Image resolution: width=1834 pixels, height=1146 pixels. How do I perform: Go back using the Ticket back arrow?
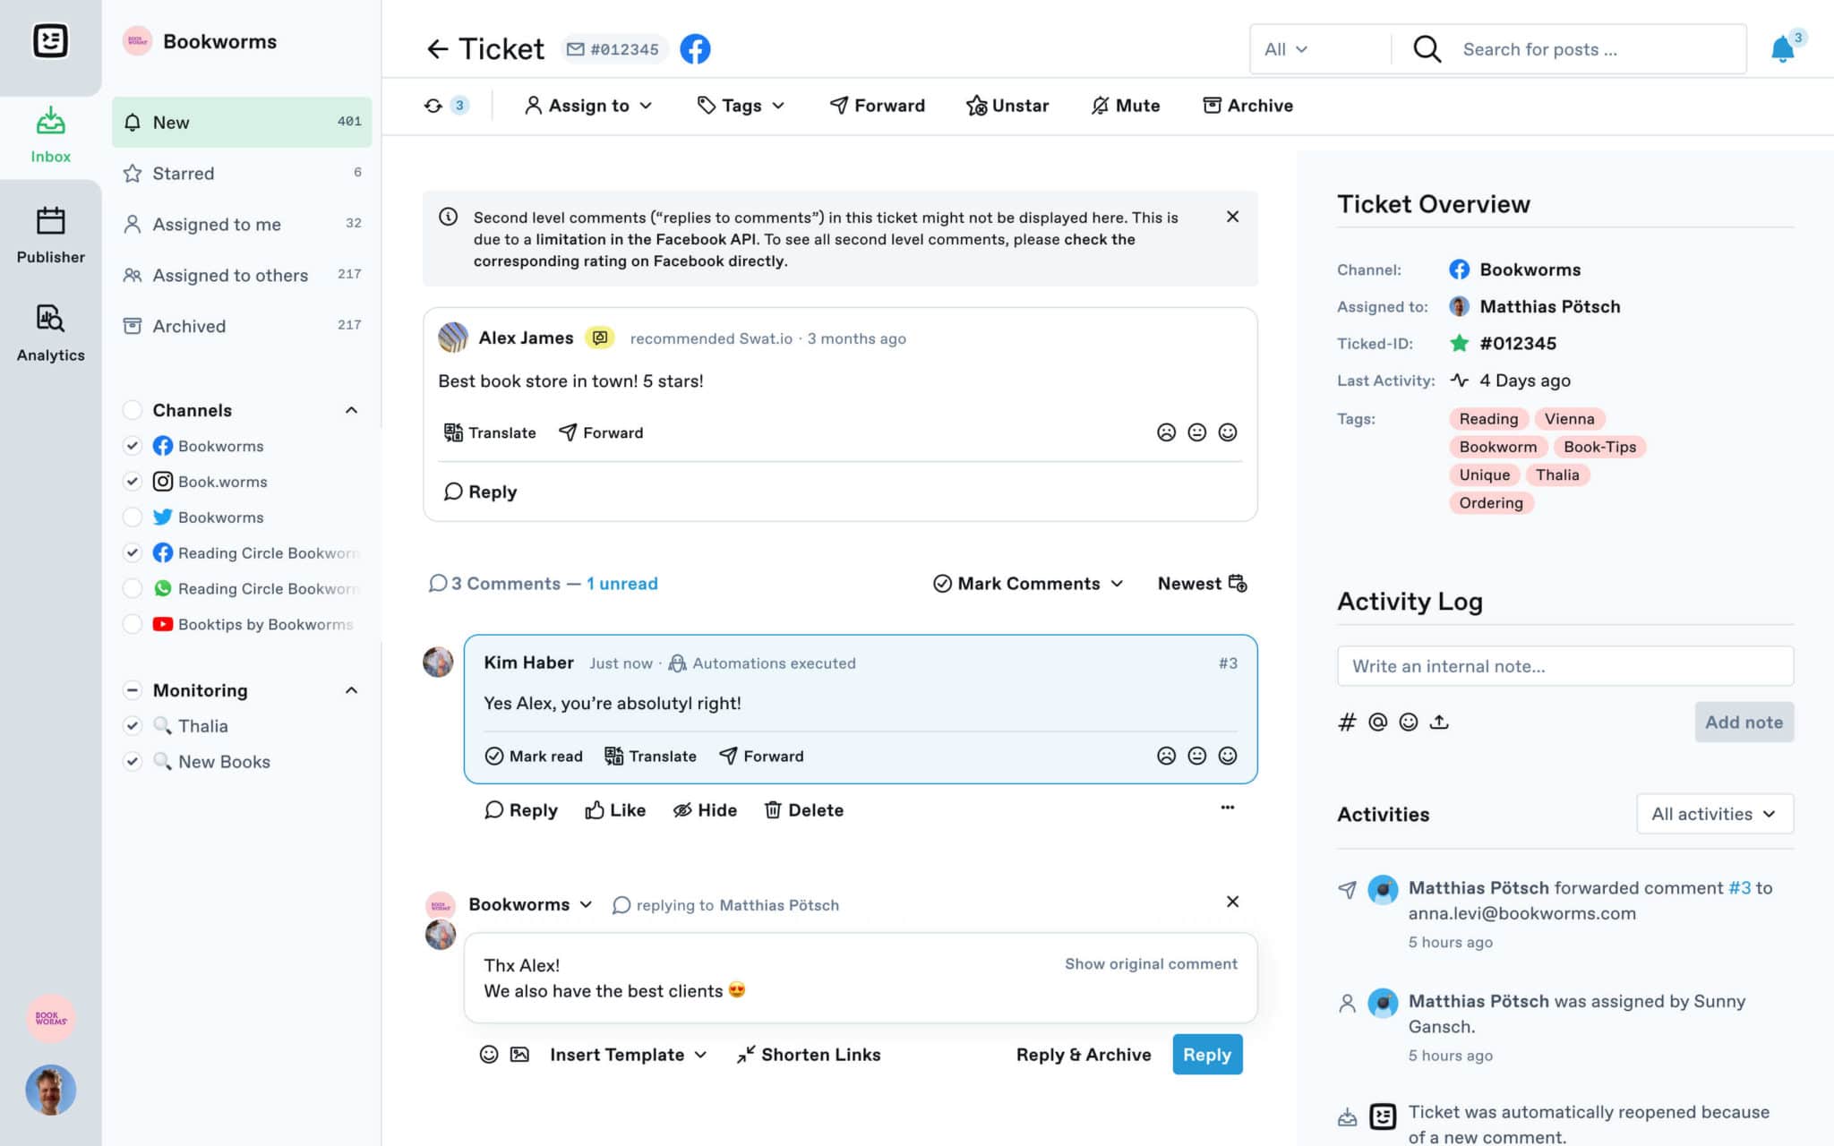(x=437, y=49)
